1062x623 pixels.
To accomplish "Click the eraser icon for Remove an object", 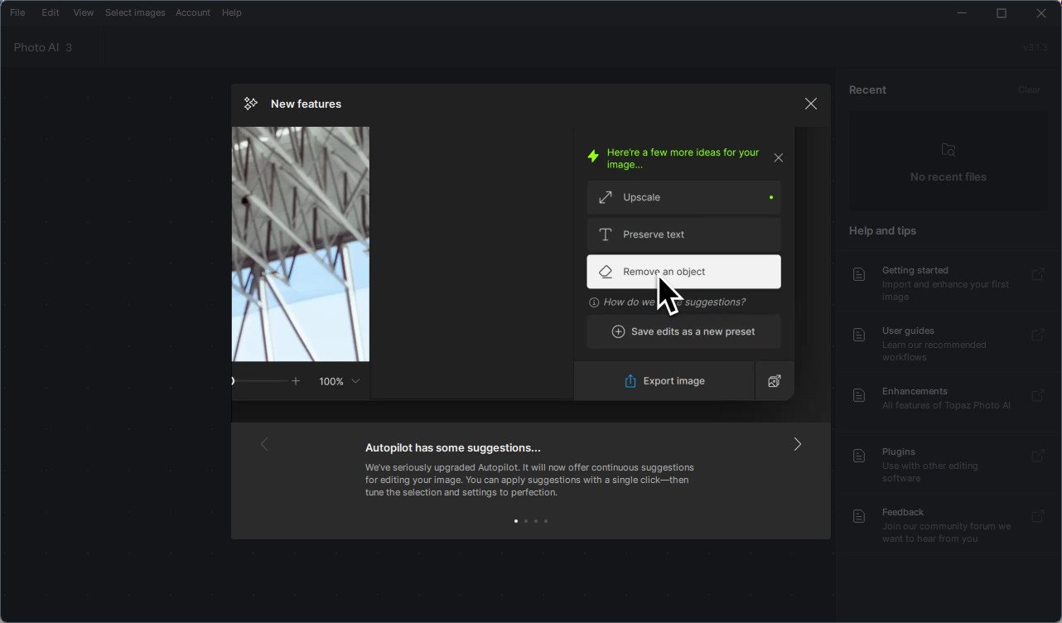I will (606, 272).
